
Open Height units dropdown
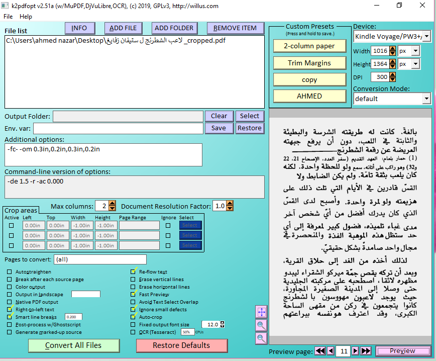point(416,64)
